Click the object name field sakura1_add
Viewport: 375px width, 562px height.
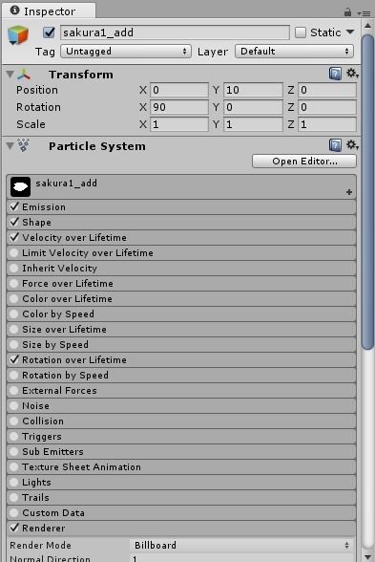(175, 32)
